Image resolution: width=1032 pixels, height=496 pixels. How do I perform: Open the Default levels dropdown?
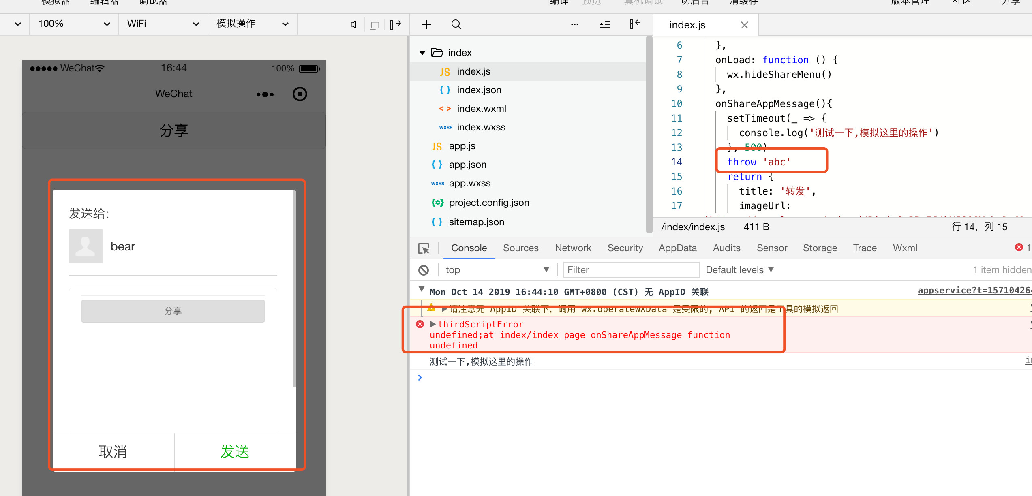point(739,270)
